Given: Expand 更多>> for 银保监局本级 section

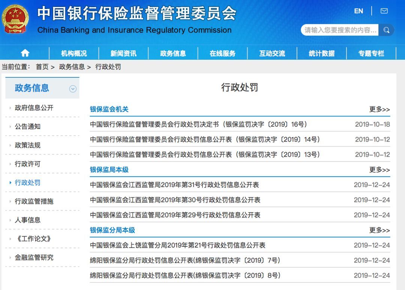Looking at the screenshot, I should pyautogui.click(x=379, y=170).
